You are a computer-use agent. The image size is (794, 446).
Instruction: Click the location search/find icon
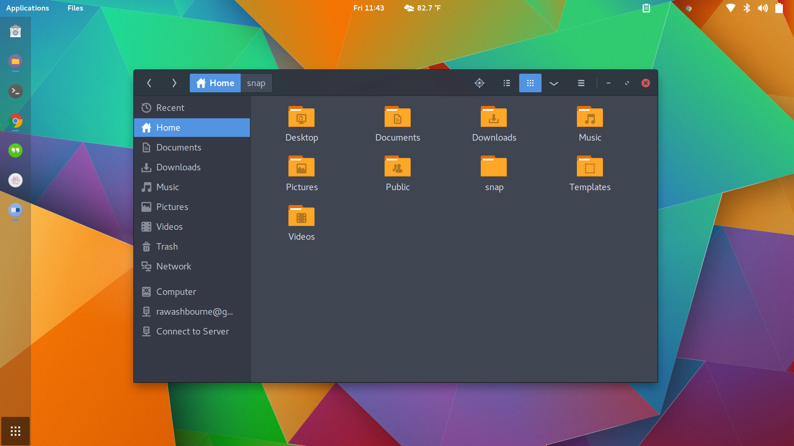click(x=479, y=83)
